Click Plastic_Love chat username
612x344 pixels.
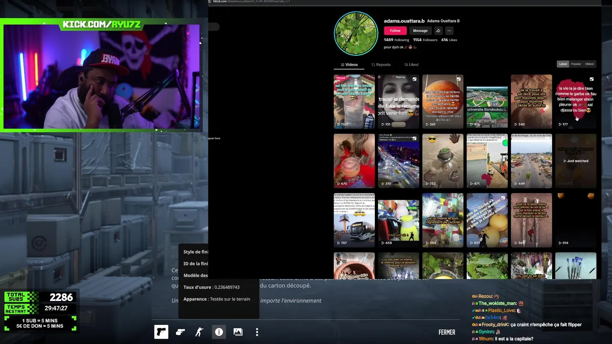click(502, 311)
